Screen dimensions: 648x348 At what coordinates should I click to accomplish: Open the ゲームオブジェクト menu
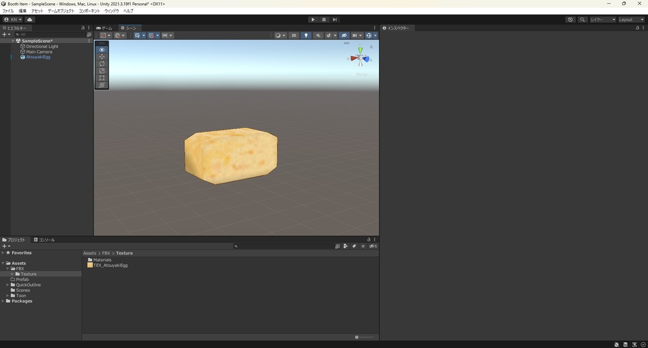tap(61, 11)
